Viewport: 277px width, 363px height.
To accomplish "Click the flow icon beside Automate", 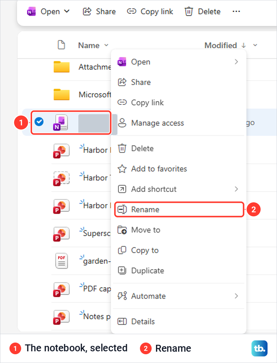I will (x=122, y=296).
